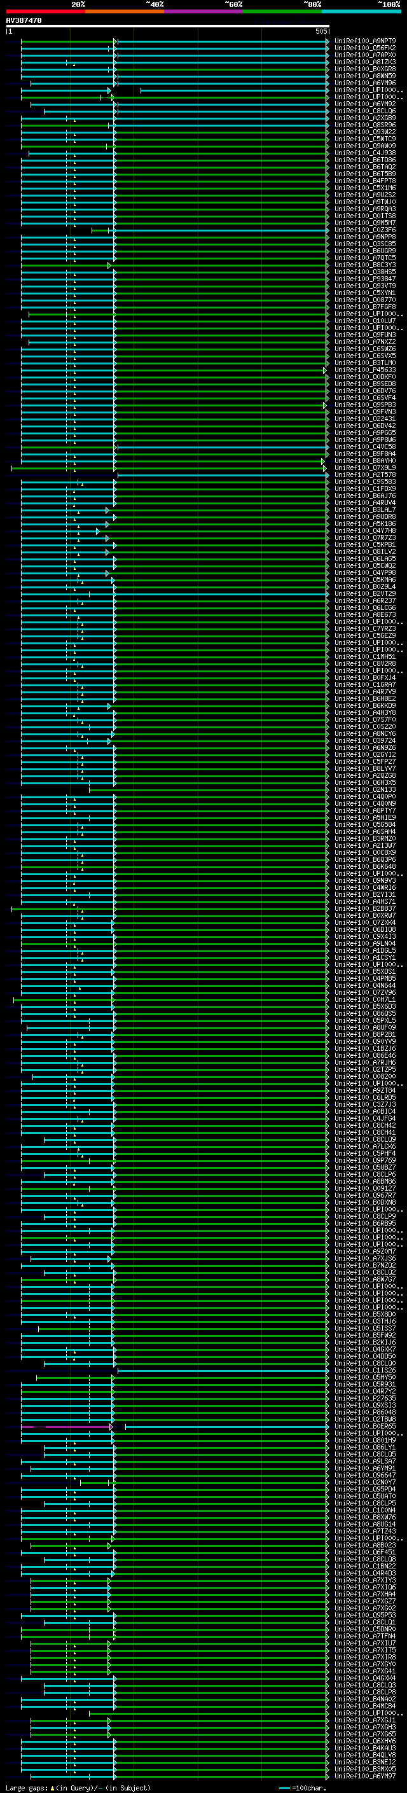Click hit label UniRef100_A7NXZ2
This screenshot has height=1793, width=407.
pyautogui.click(x=365, y=342)
